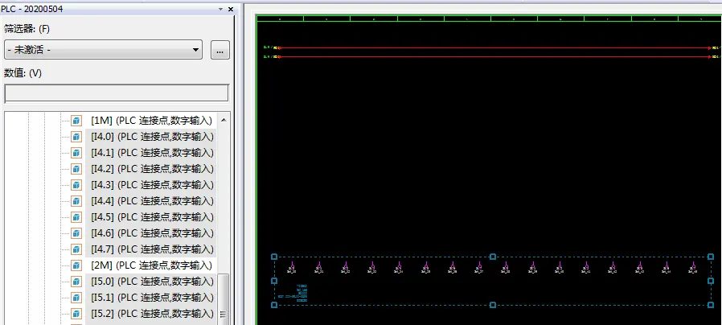Viewport: 722px width, 325px height.
Task: Click the icon beside [2M] entry
Action: [76, 265]
